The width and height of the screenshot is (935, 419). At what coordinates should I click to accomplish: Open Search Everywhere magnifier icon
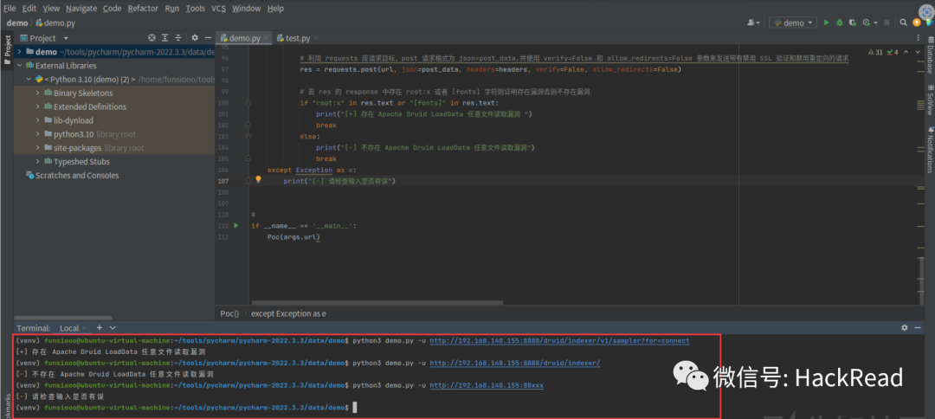(x=904, y=23)
